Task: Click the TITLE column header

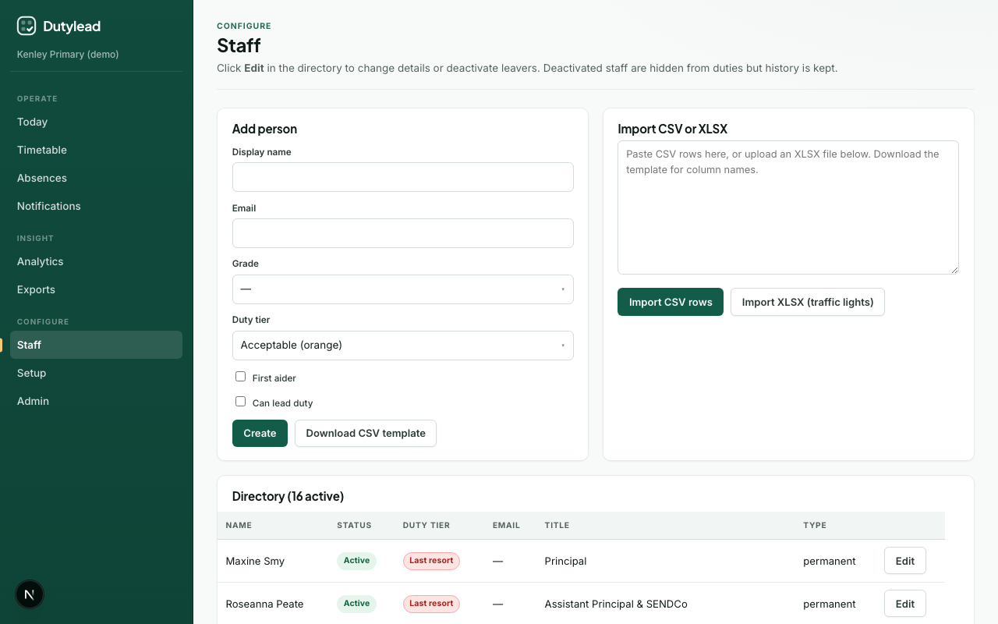Action: (557, 525)
